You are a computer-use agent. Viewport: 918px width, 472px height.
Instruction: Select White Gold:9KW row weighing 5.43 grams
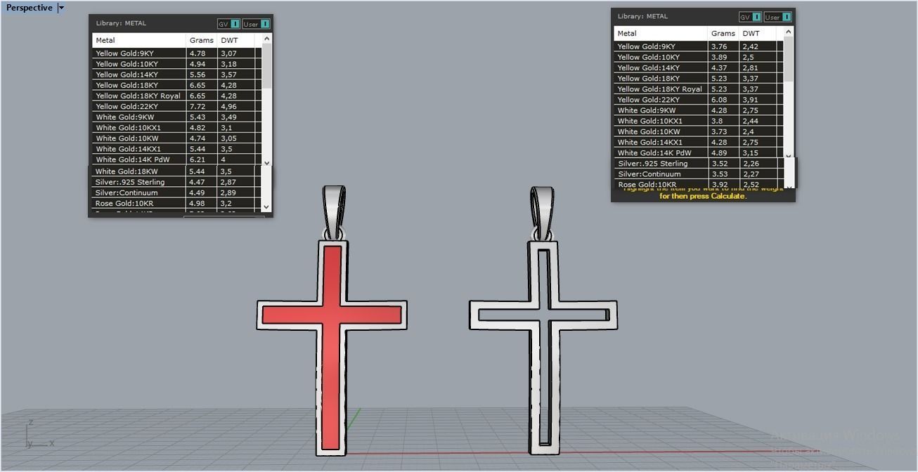pyautogui.click(x=176, y=117)
